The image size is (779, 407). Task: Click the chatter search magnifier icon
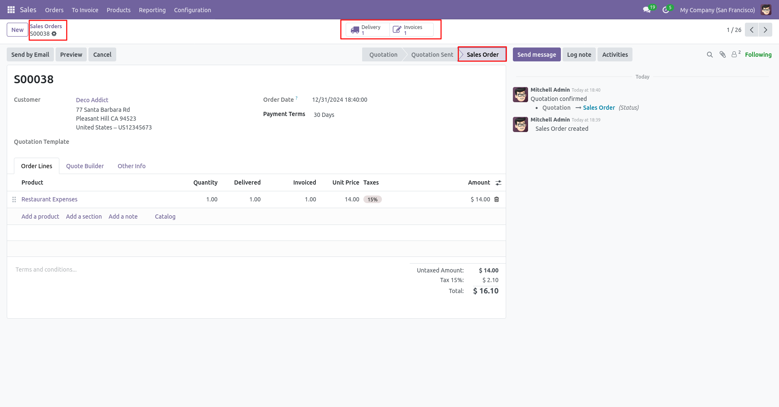click(710, 55)
